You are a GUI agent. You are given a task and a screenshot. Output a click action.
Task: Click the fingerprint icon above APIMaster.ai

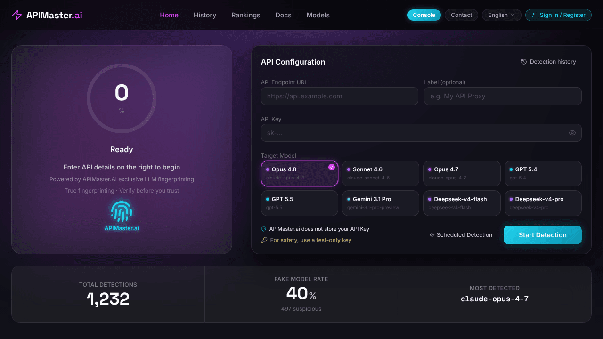(x=122, y=212)
